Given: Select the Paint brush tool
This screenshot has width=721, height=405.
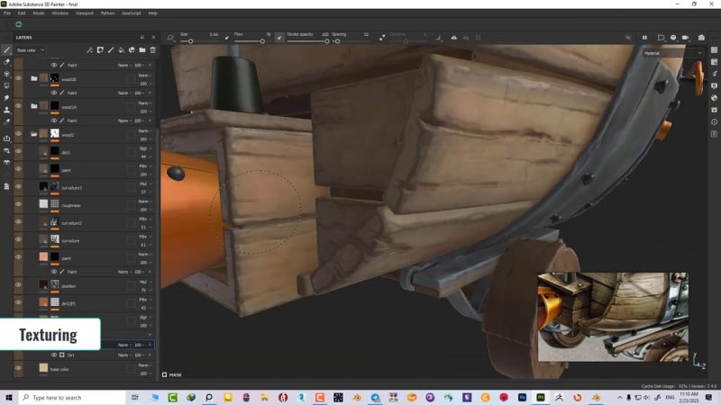Looking at the screenshot, I should [x=7, y=49].
